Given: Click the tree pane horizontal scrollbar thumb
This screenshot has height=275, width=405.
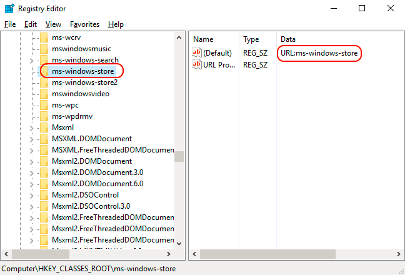Looking at the screenshot, I should [41, 254].
